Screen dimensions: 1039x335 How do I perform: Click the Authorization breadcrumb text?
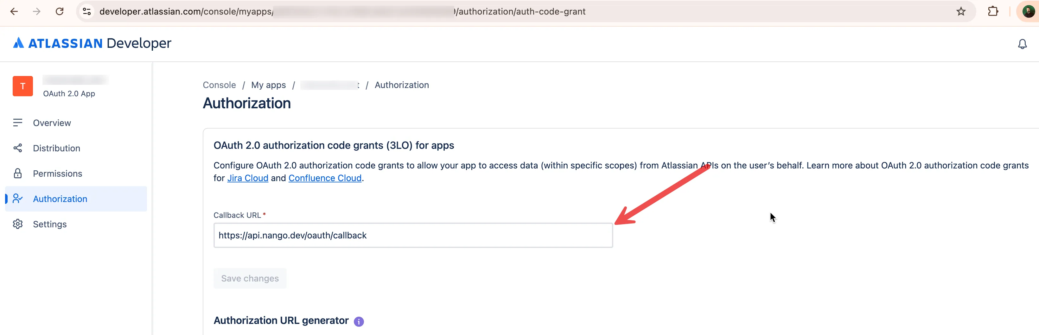401,85
